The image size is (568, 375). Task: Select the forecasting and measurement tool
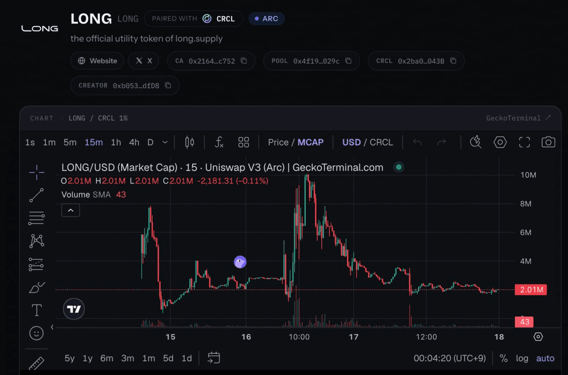coord(36,264)
